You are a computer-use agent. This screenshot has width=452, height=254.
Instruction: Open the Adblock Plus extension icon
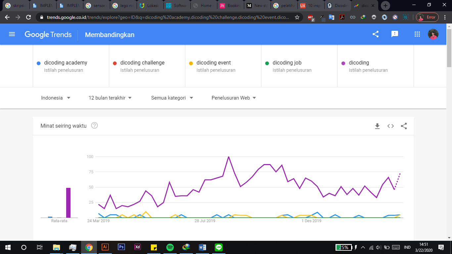tap(311, 18)
